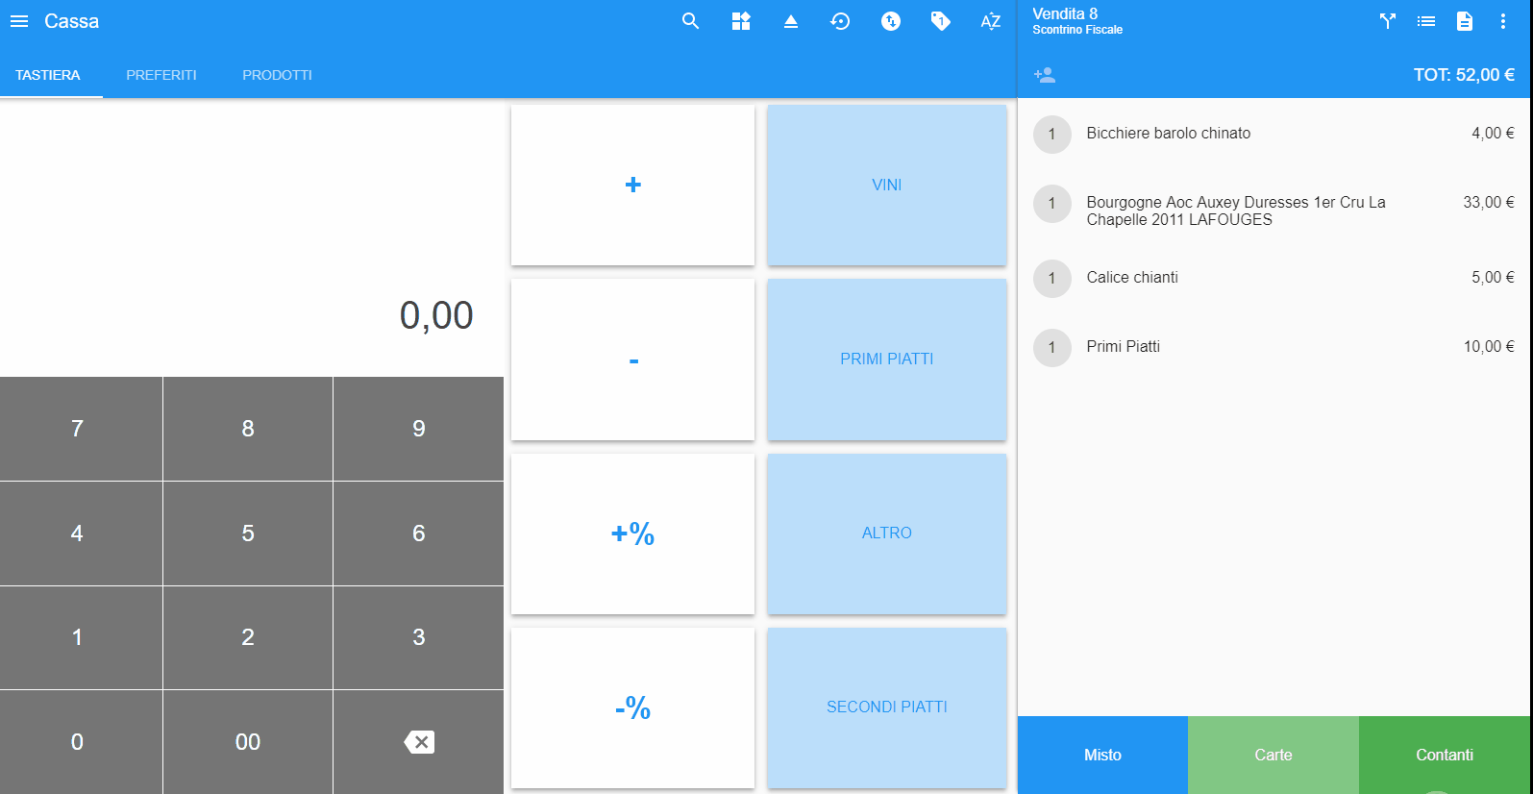This screenshot has height=794, width=1533.
Task: Open the price list tag icon
Action: click(x=941, y=21)
